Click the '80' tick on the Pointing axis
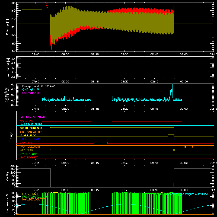 (x=14, y=43)
